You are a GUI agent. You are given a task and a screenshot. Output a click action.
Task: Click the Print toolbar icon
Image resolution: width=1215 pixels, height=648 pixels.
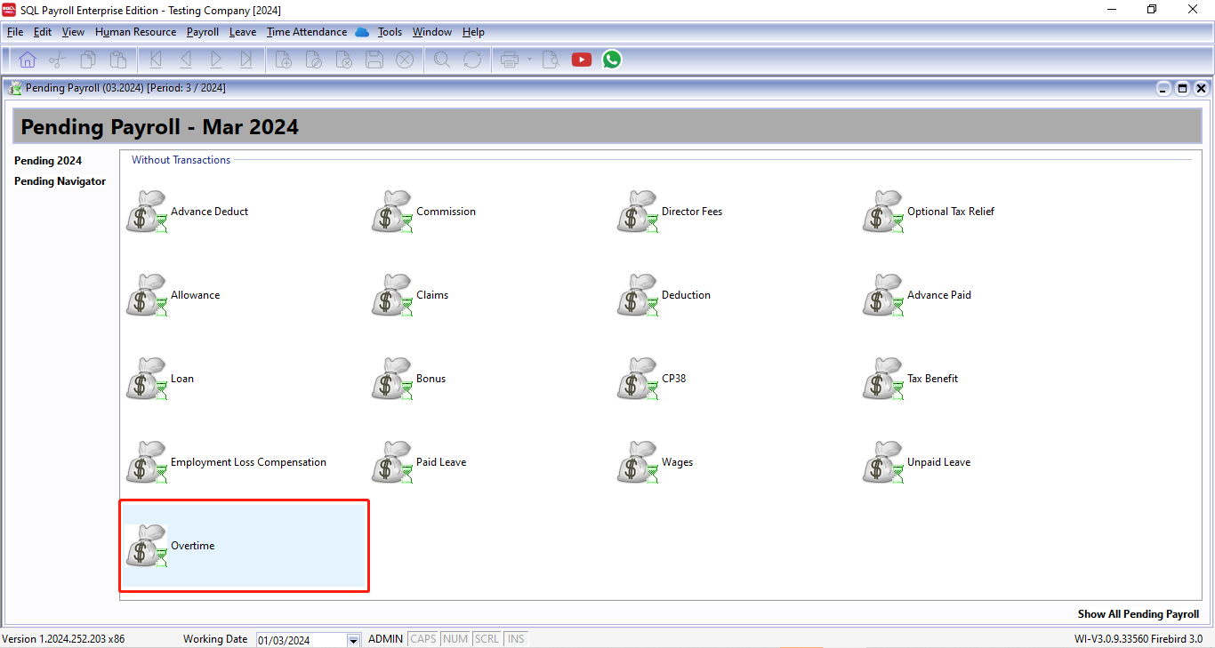pos(510,60)
